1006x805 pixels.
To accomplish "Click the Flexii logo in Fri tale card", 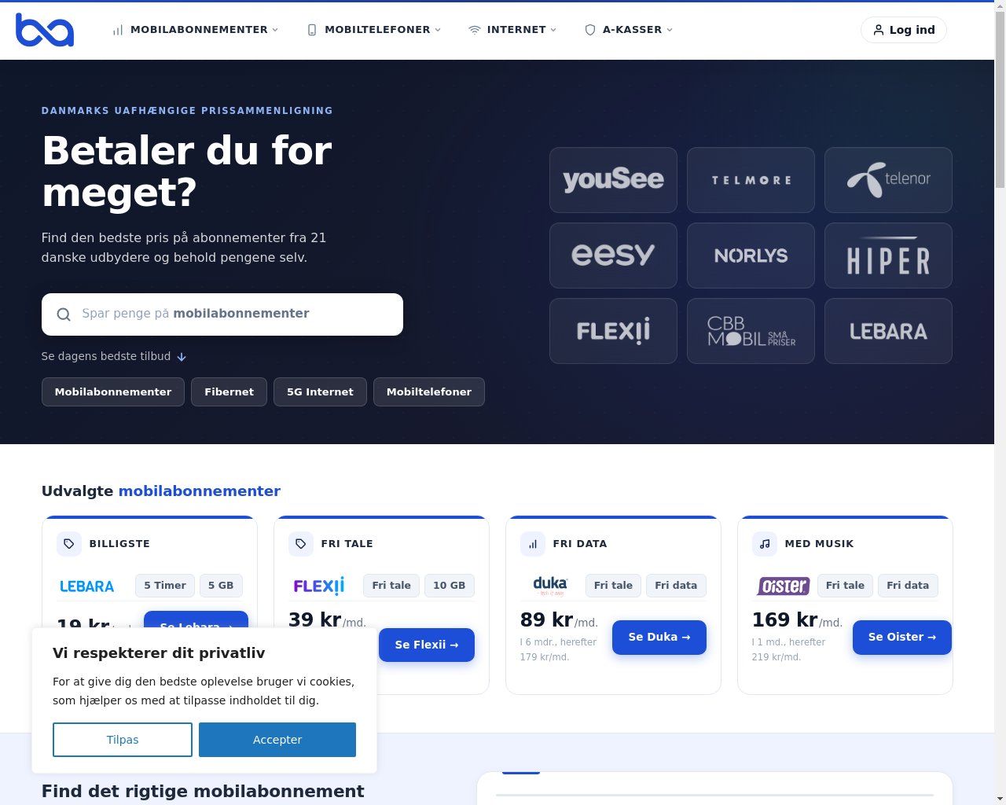I will click(x=319, y=586).
